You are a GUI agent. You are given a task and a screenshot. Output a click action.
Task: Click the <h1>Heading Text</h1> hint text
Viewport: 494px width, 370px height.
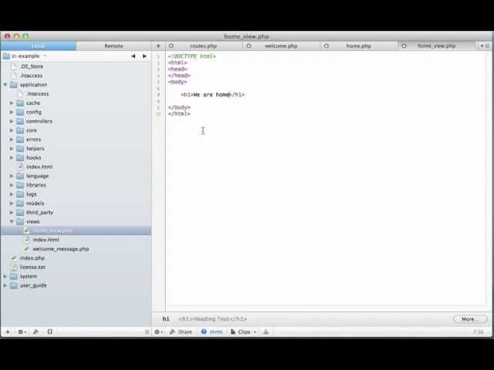pyautogui.click(x=213, y=318)
